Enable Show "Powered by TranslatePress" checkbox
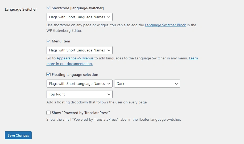 48,113
